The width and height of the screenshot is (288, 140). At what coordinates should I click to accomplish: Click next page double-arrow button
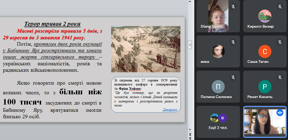pyautogui.click(x=190, y=138)
